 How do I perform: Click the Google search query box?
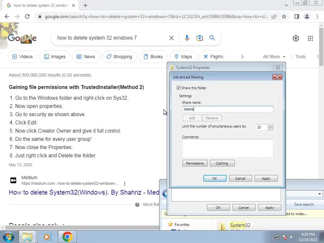coord(111,38)
